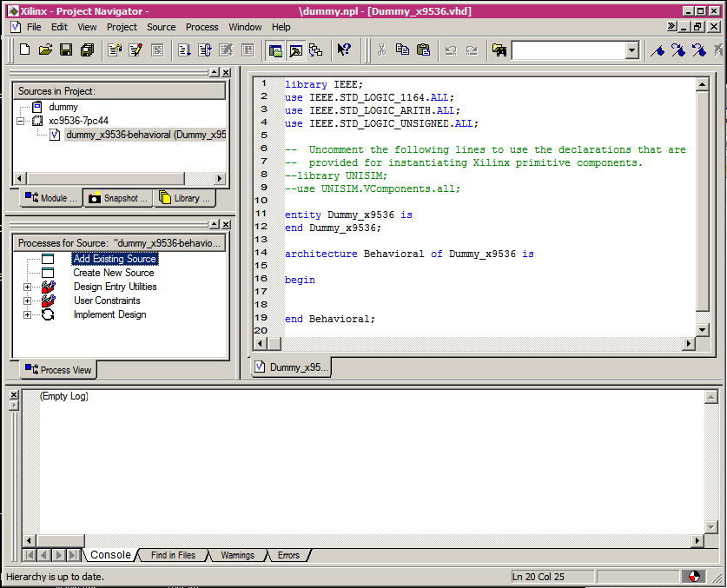
Task: Close the Sources in Project panel
Action: tap(226, 72)
